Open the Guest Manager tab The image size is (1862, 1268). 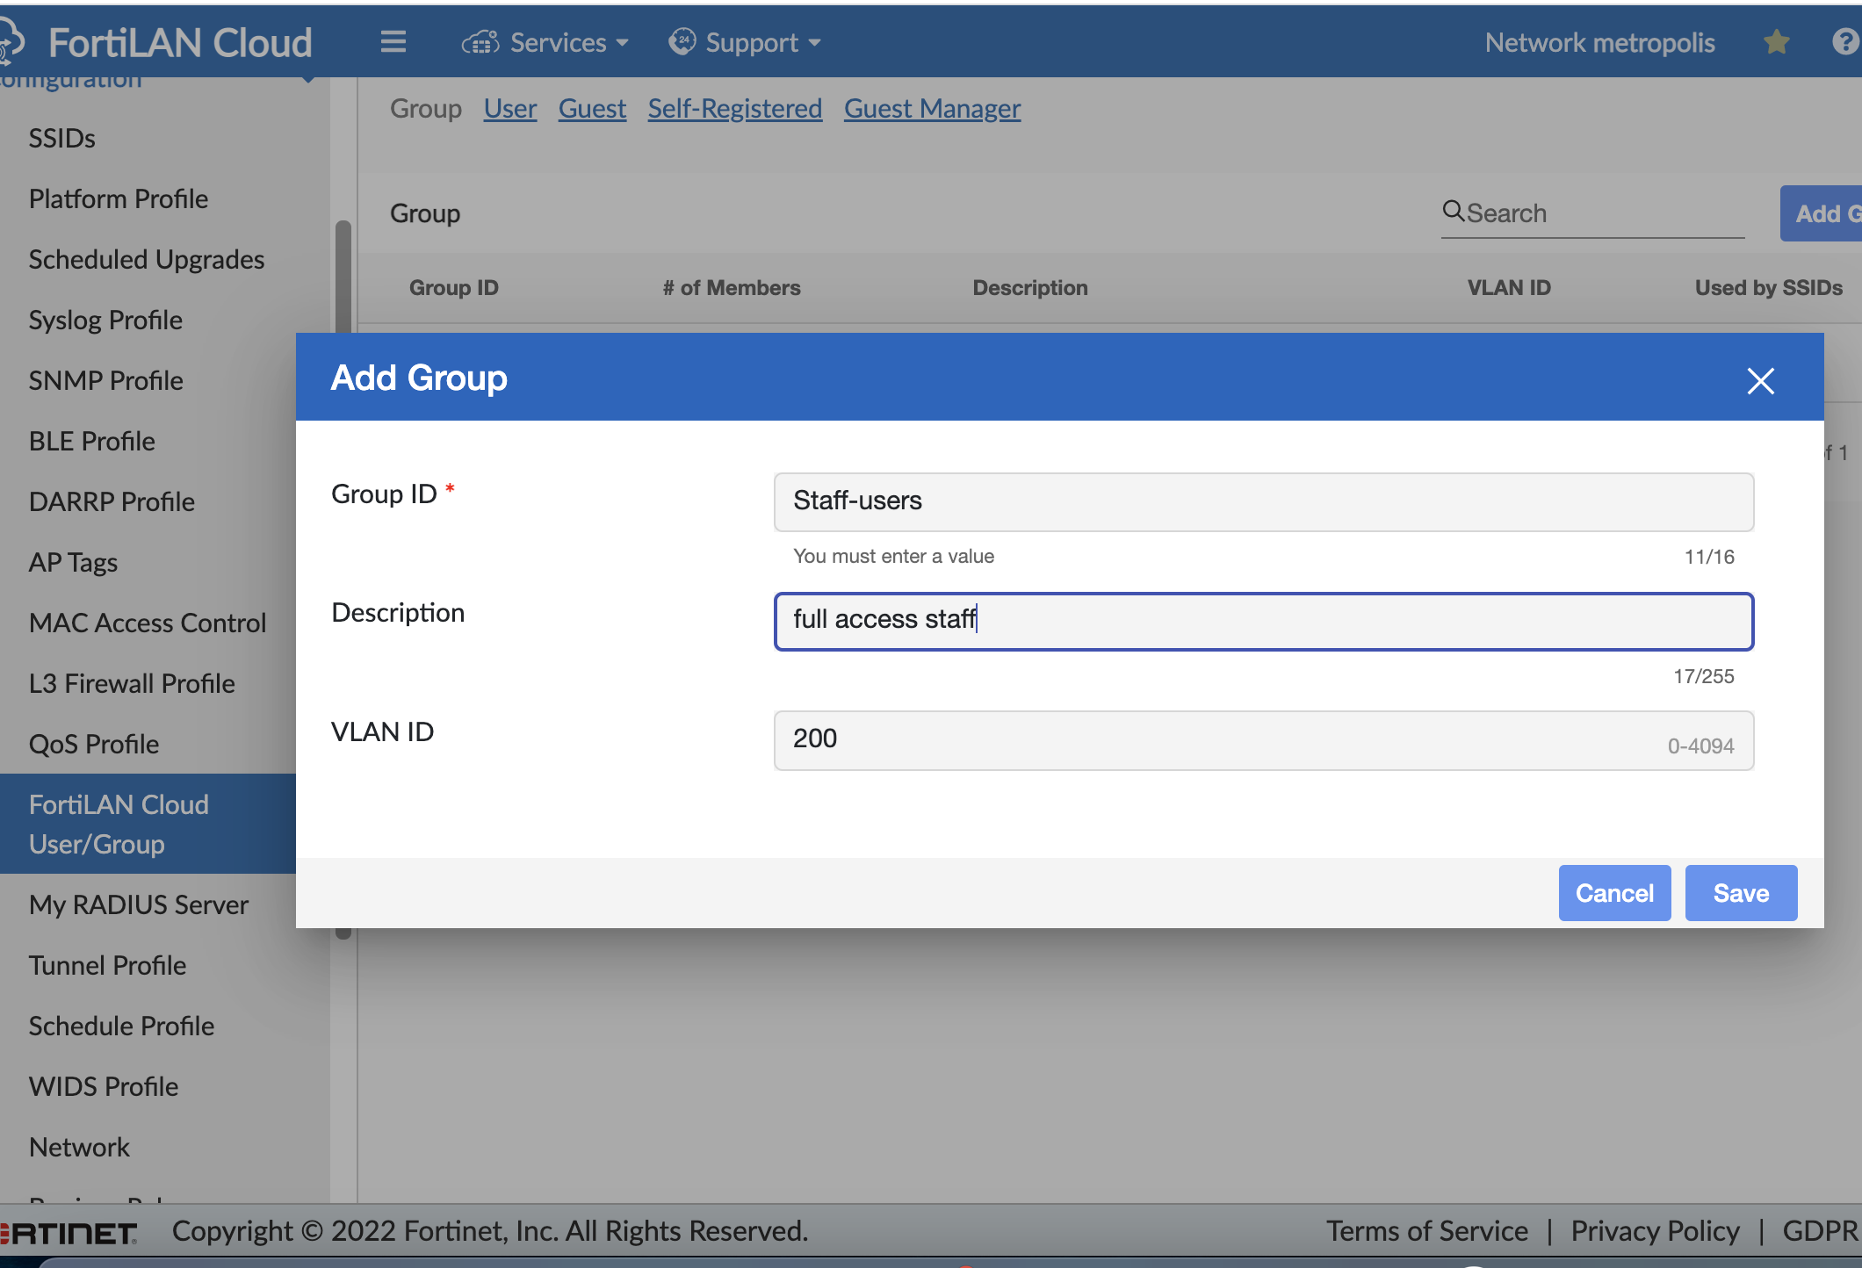(x=932, y=108)
